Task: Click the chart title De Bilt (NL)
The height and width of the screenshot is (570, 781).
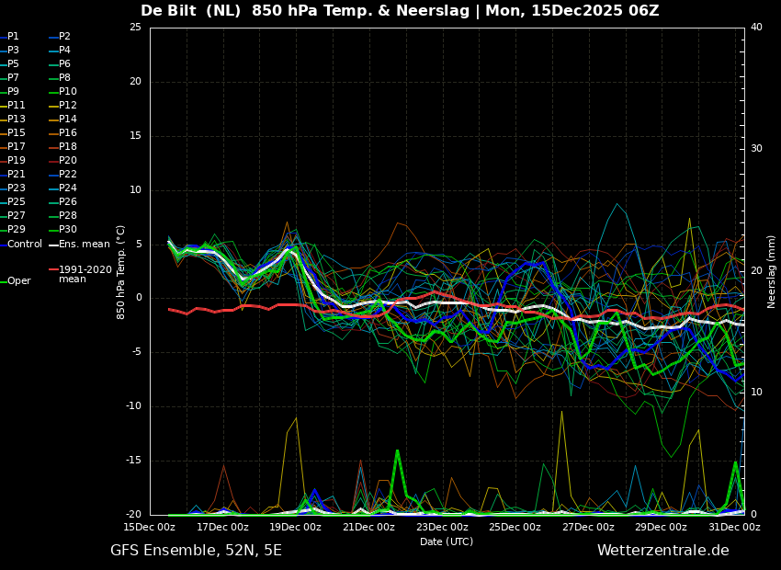Action: [x=192, y=10]
